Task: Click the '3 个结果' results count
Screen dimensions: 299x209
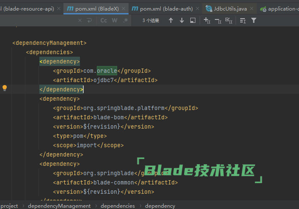Action: pyautogui.click(x=151, y=20)
